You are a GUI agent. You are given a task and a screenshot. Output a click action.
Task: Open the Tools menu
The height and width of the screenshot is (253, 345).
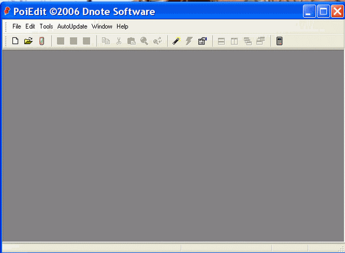pyautogui.click(x=46, y=26)
